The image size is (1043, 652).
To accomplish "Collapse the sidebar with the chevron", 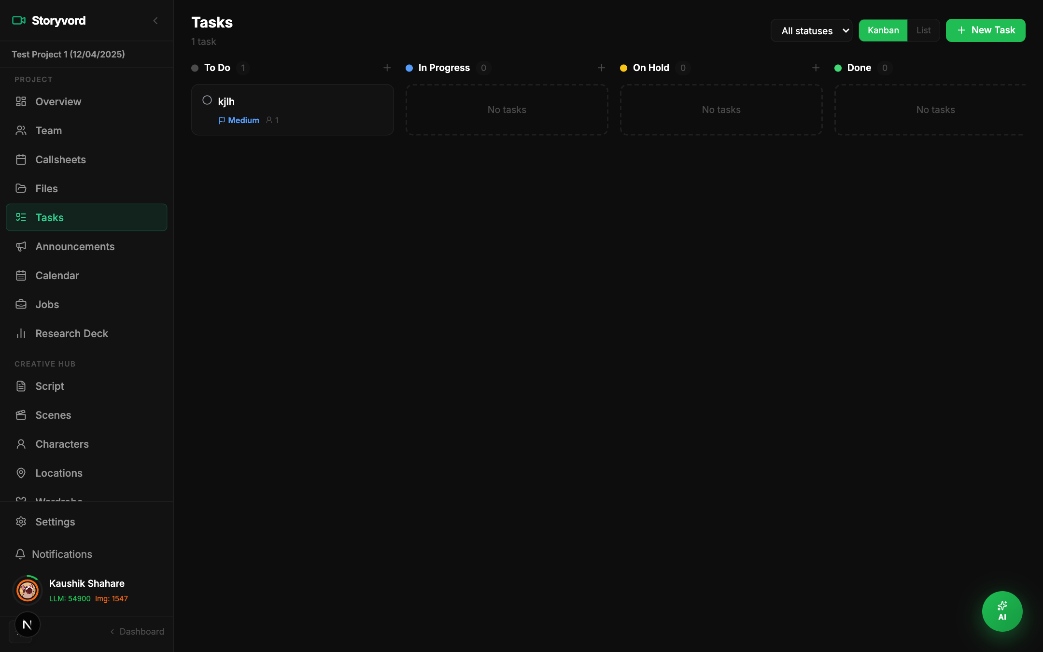I will [x=155, y=21].
